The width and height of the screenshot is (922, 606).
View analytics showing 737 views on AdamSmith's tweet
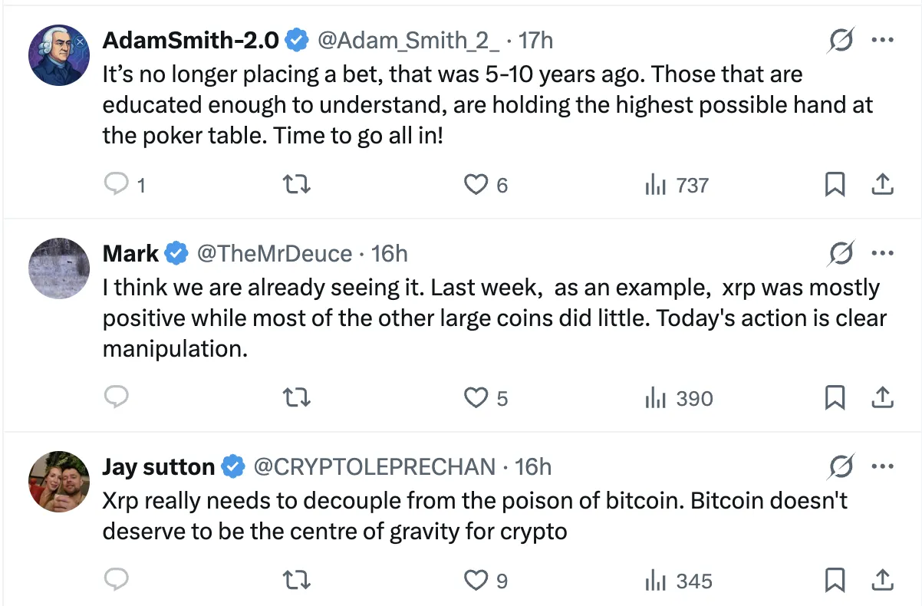[657, 184]
